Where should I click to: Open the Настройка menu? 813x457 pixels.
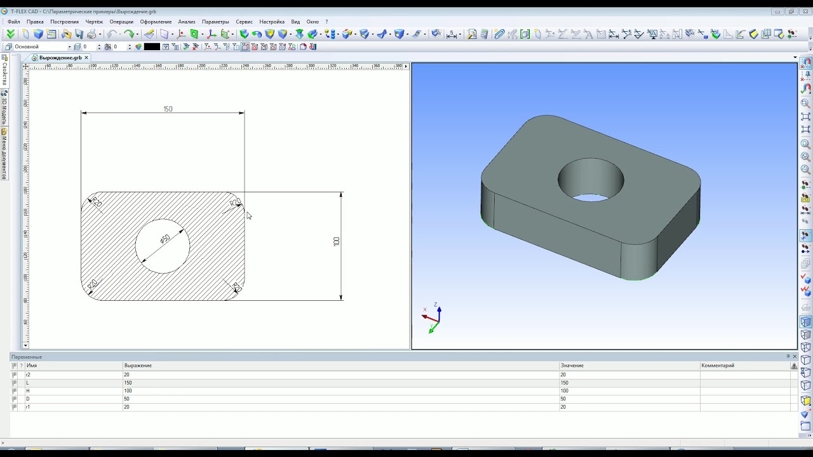[x=272, y=22]
